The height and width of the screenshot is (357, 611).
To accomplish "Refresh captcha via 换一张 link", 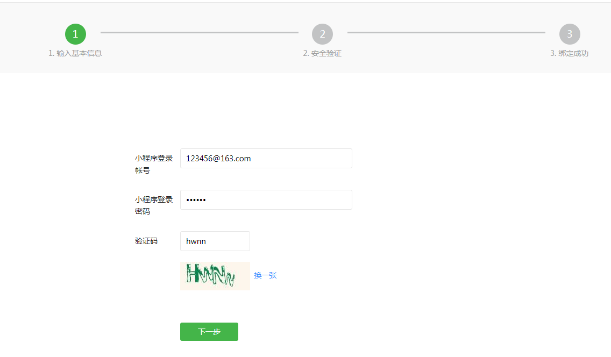I will pos(265,275).
